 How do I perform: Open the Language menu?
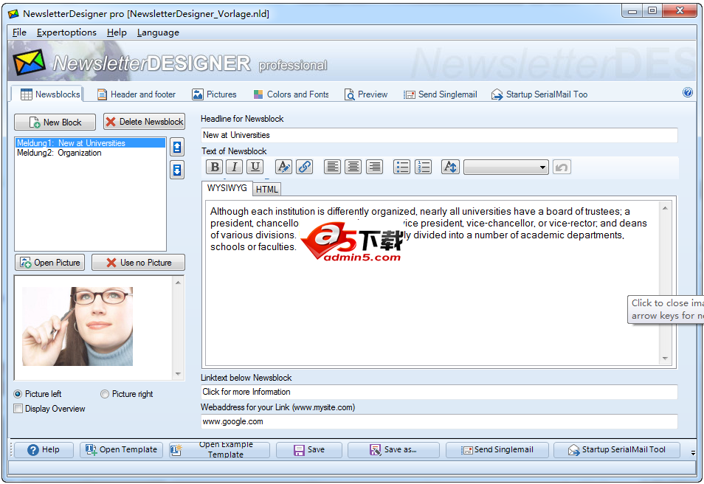click(x=158, y=32)
